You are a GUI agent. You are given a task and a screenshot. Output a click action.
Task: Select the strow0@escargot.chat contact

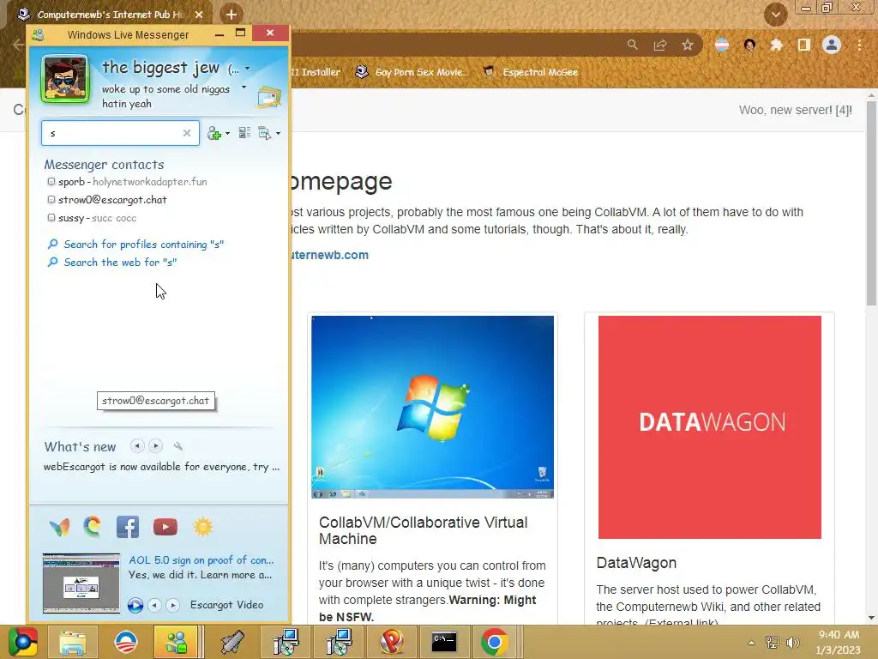pos(107,199)
